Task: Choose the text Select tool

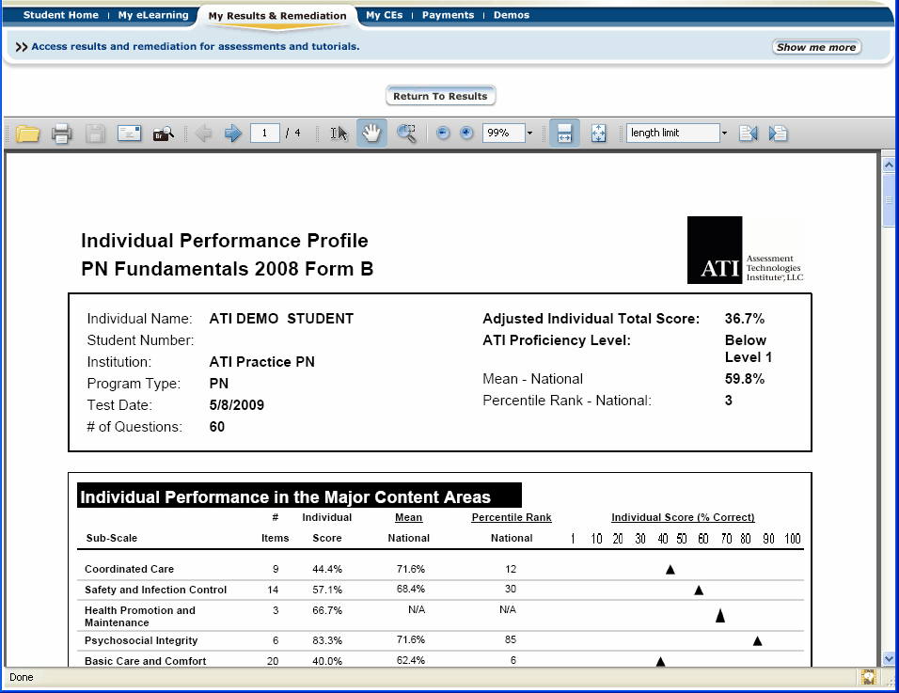Action: [339, 134]
